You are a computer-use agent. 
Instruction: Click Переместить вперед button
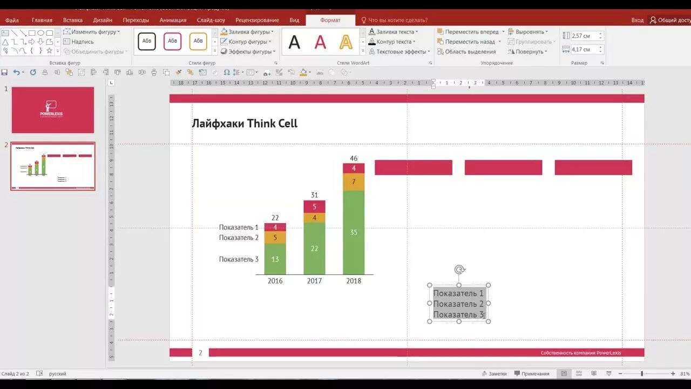point(468,32)
